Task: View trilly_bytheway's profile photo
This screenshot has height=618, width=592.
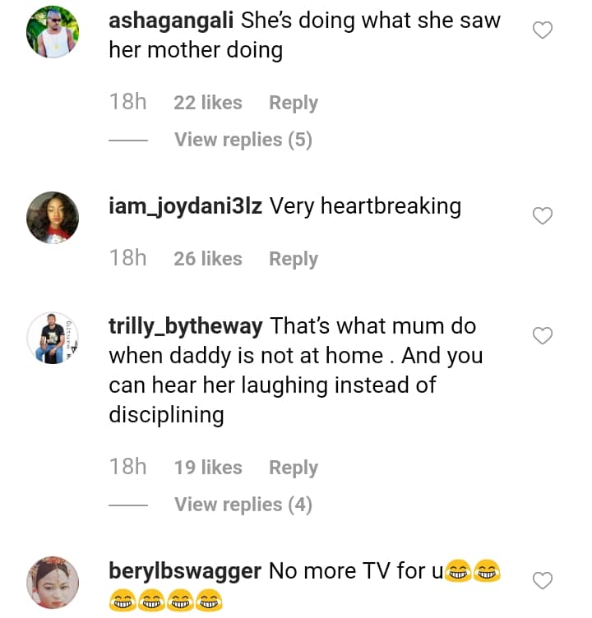Action: 53,337
